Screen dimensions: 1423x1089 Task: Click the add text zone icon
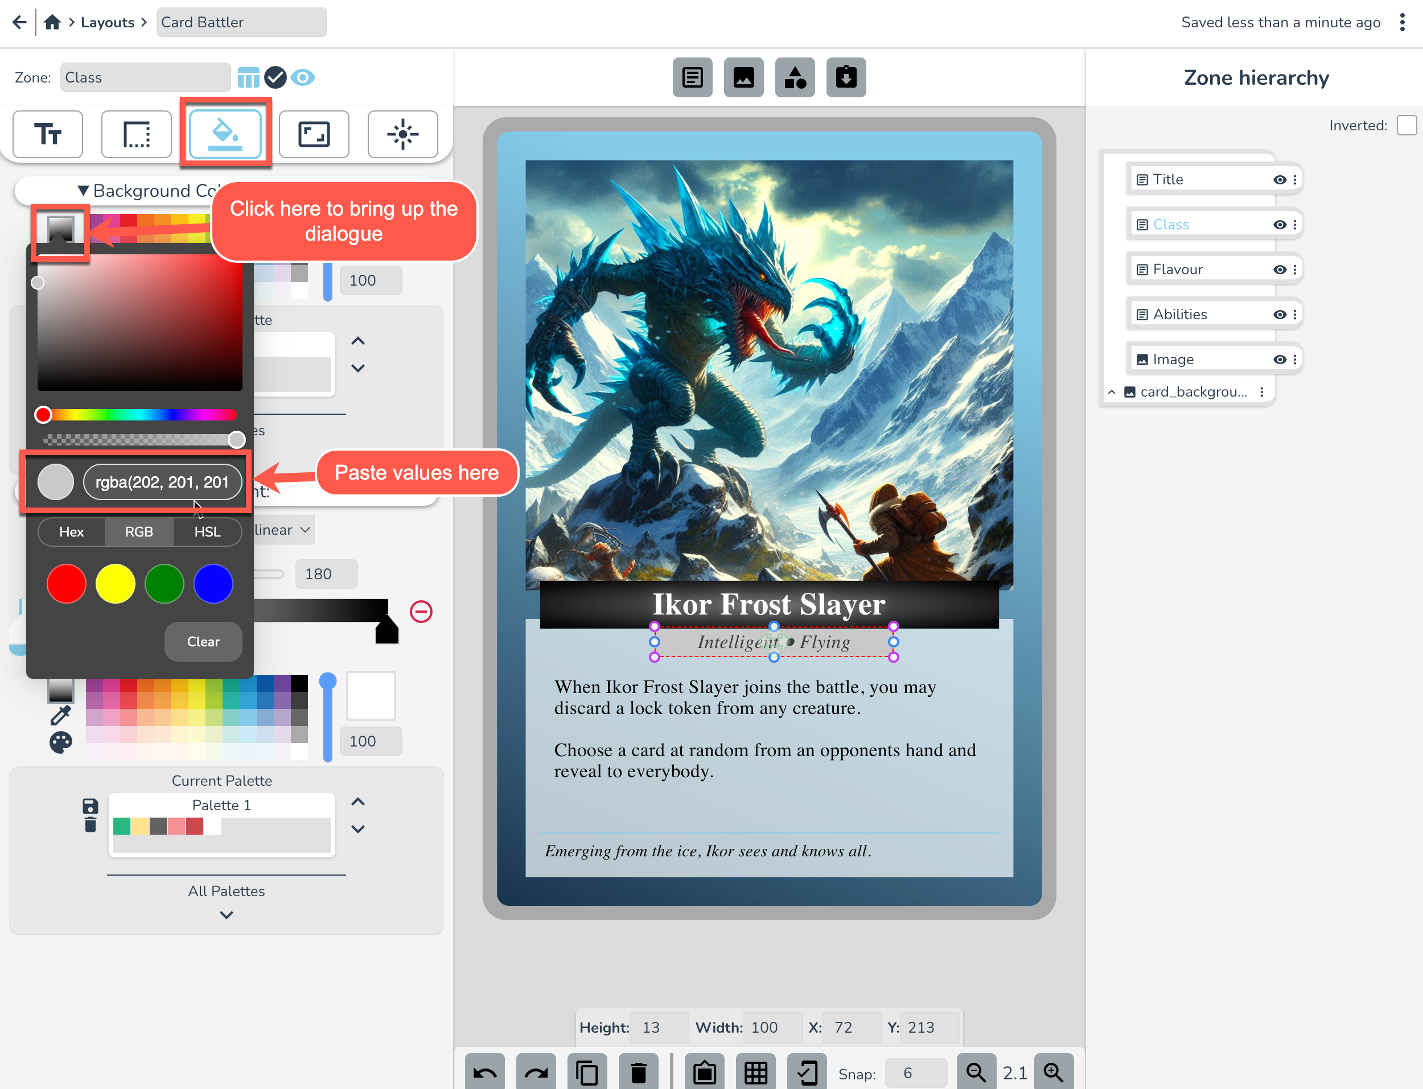coord(692,78)
